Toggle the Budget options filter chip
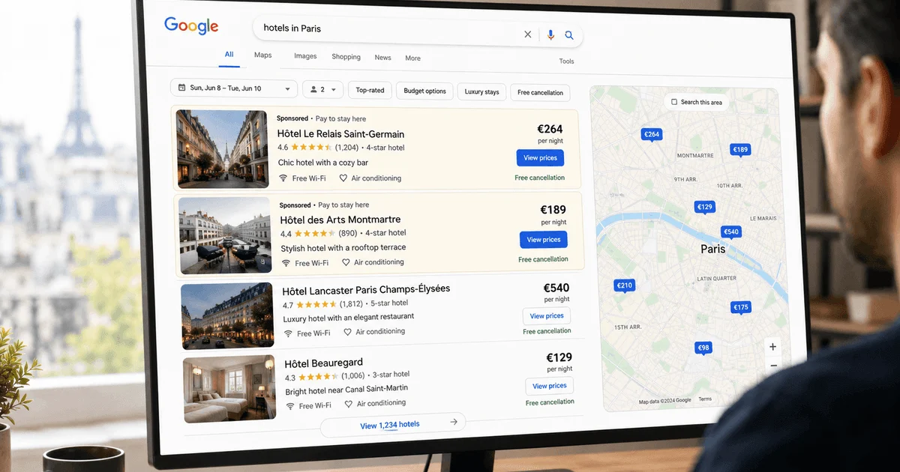Screen dimensions: 900x472 (x=425, y=91)
